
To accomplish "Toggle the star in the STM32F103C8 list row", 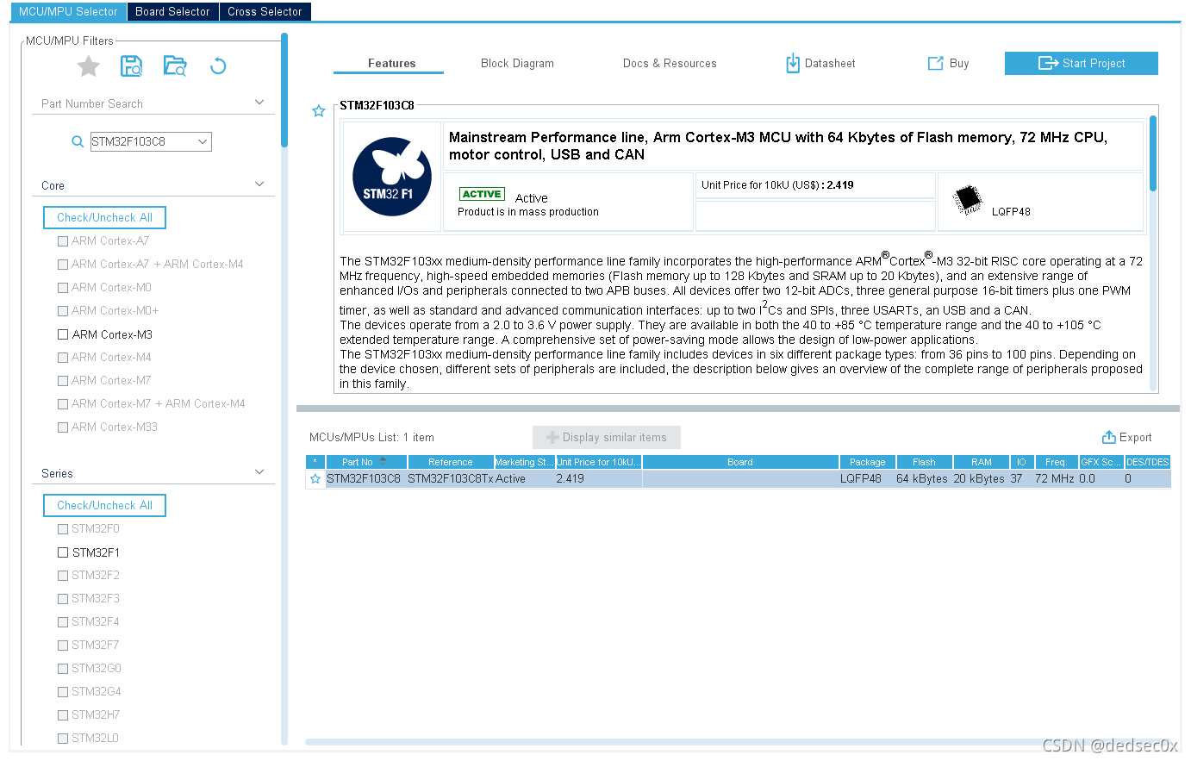I will (x=315, y=479).
